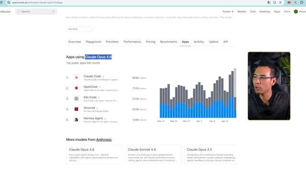Click the Top public apps this month text
The image size is (306, 172).
83,63
